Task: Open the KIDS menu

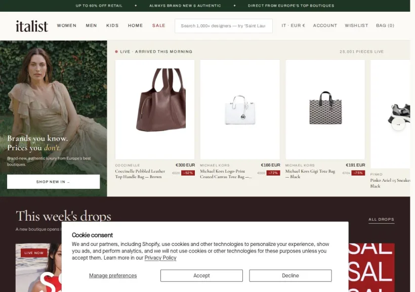Action: point(112,26)
